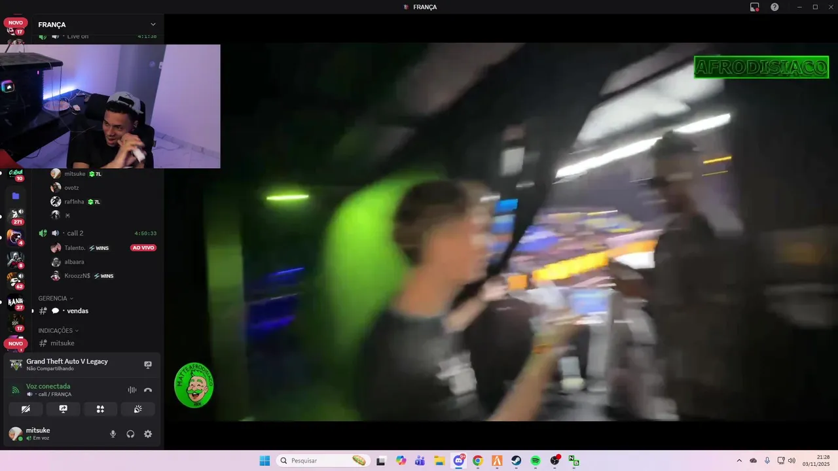Image resolution: width=838 pixels, height=471 pixels.
Task: Open the Discord inbox icon in title bar
Action: click(755, 7)
